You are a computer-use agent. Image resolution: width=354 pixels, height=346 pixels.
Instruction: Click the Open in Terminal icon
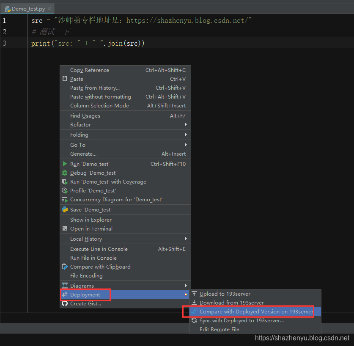click(x=65, y=228)
